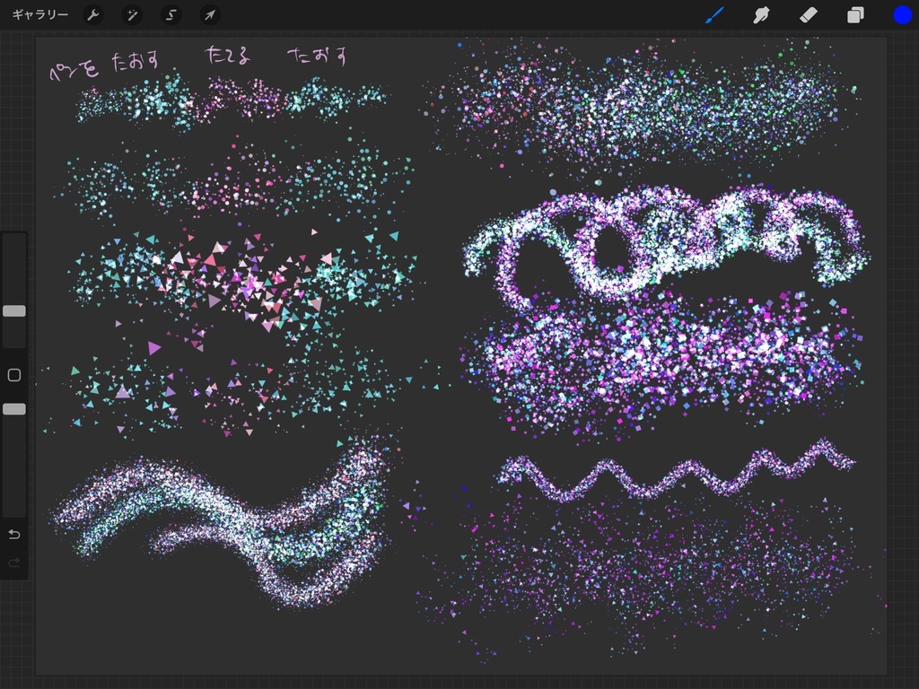Screen dimensions: 919x689
Task: Select the Transform arrow tool
Action: pos(209,14)
